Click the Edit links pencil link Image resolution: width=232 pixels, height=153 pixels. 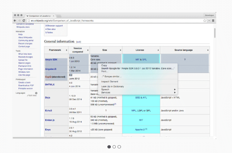32,96
